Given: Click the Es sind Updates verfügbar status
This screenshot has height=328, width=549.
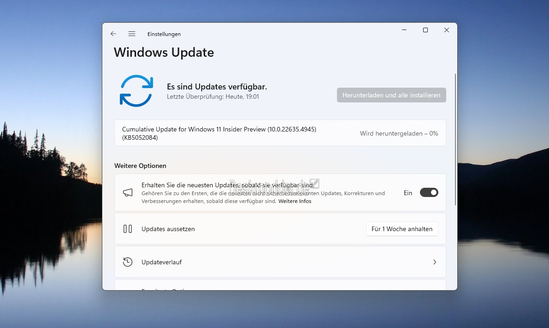Looking at the screenshot, I should click(x=217, y=87).
